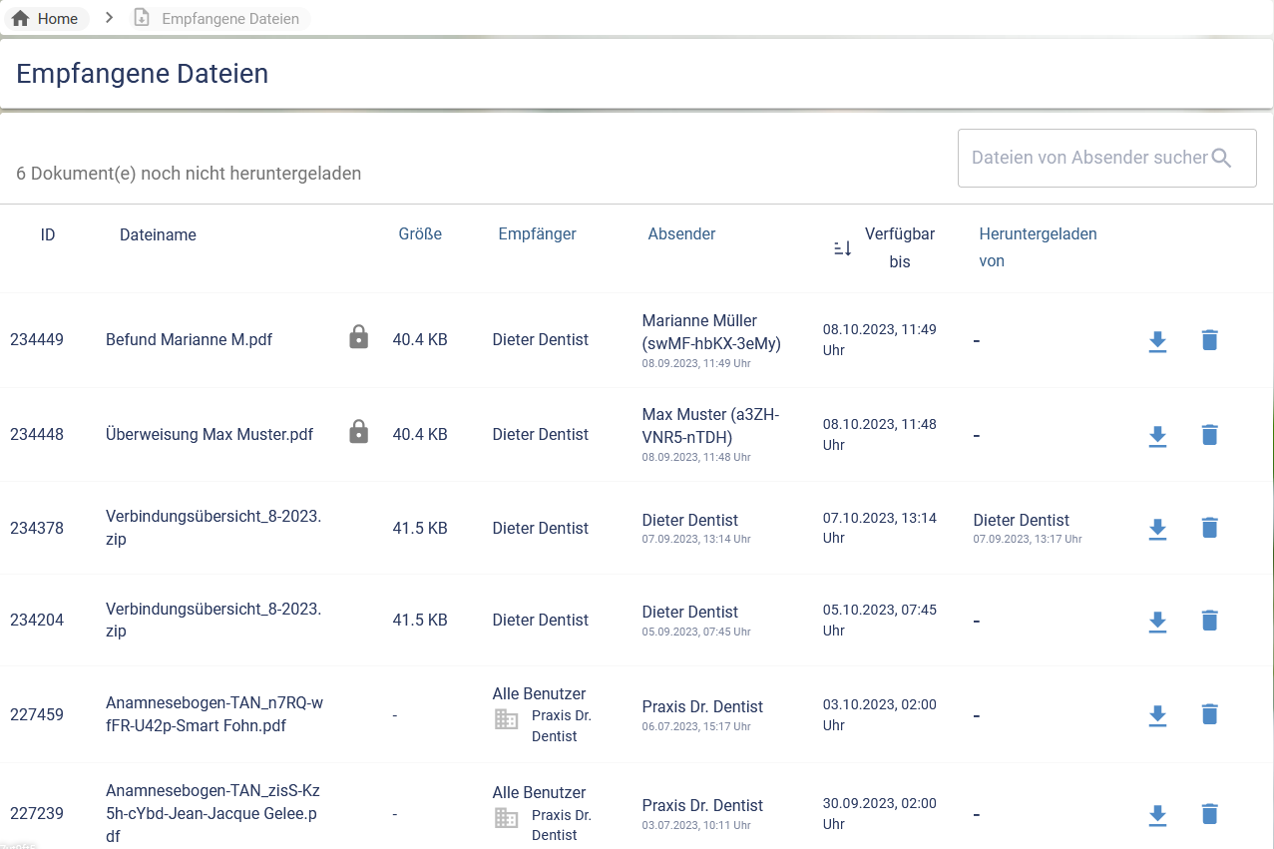The image size is (1274, 849).
Task: Download Anamnesebogen Smart Fohn pdf
Action: click(1157, 715)
